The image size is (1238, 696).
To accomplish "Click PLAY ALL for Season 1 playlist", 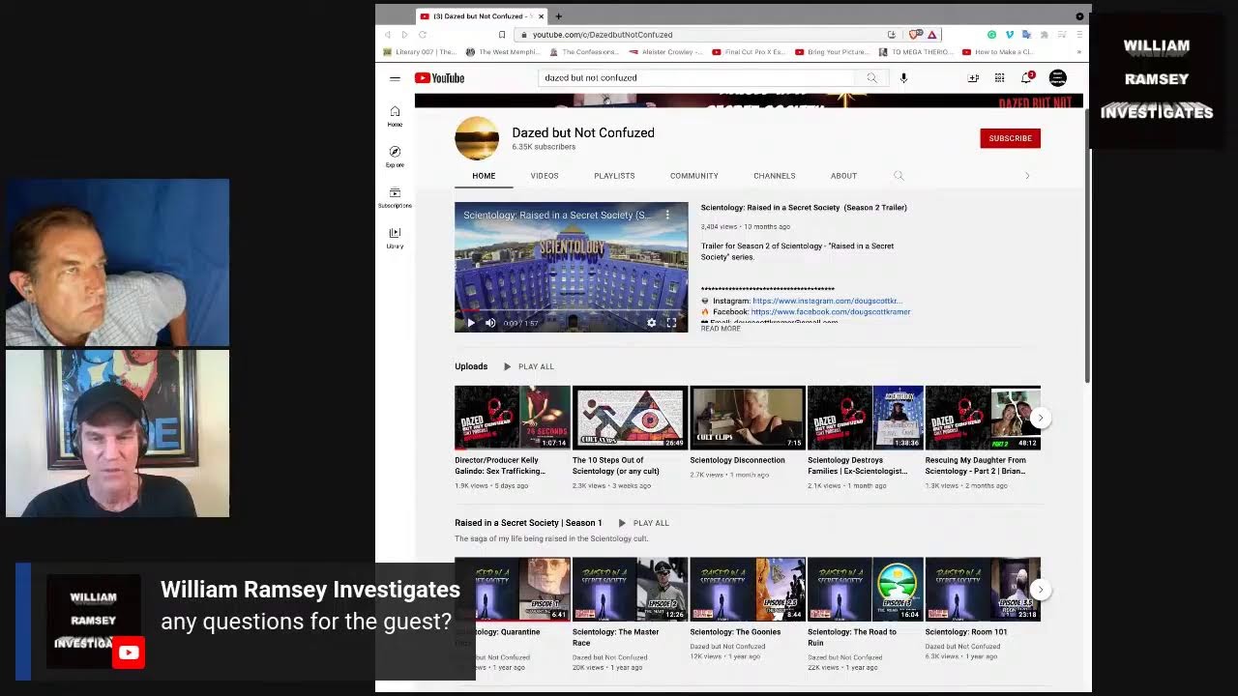I will coord(644,523).
